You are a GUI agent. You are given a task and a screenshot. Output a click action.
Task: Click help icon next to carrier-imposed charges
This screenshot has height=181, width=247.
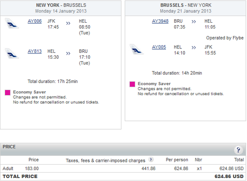click(151, 159)
